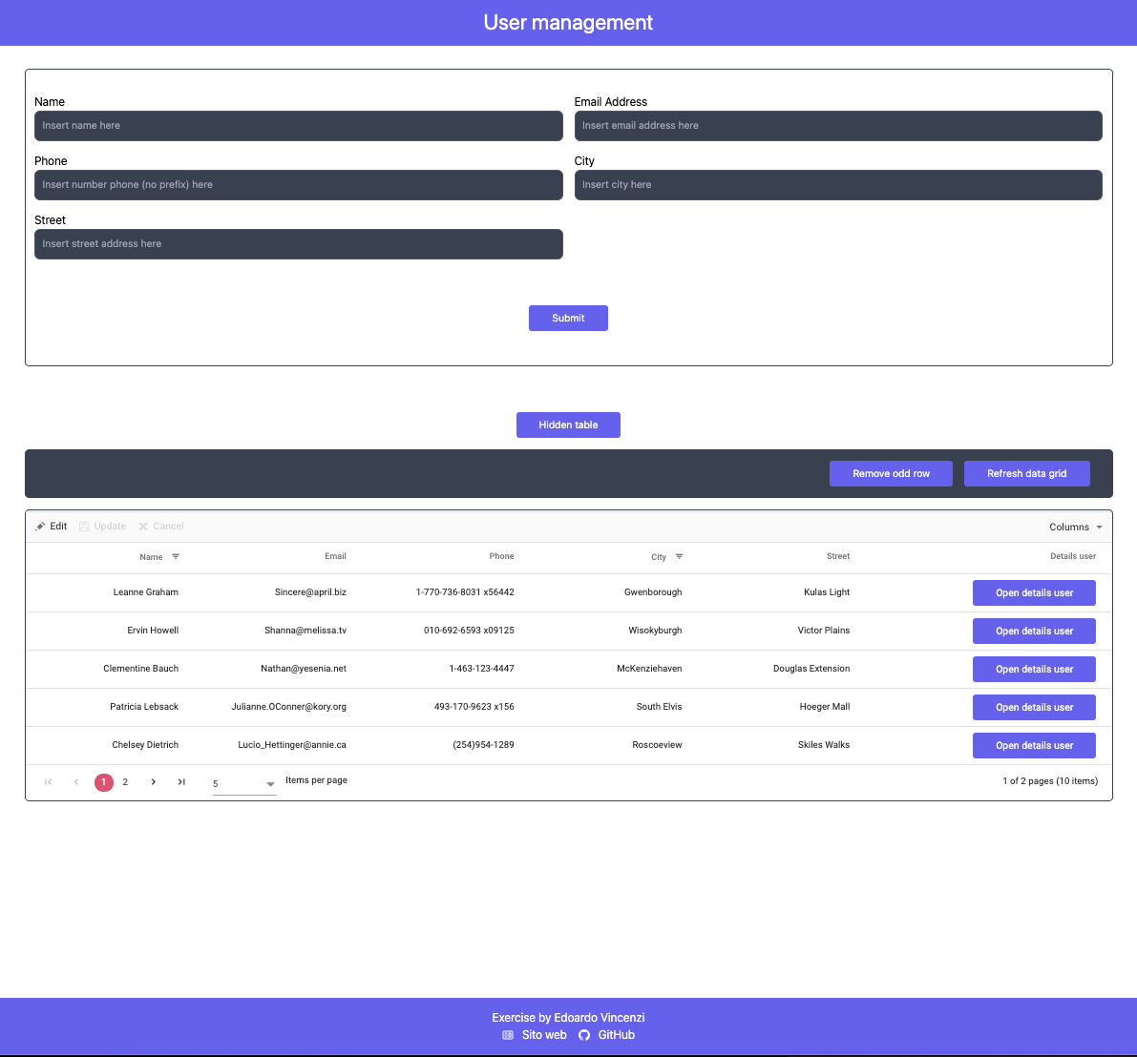Toggle the Hidden table button
The height and width of the screenshot is (1057, 1137).
(568, 425)
